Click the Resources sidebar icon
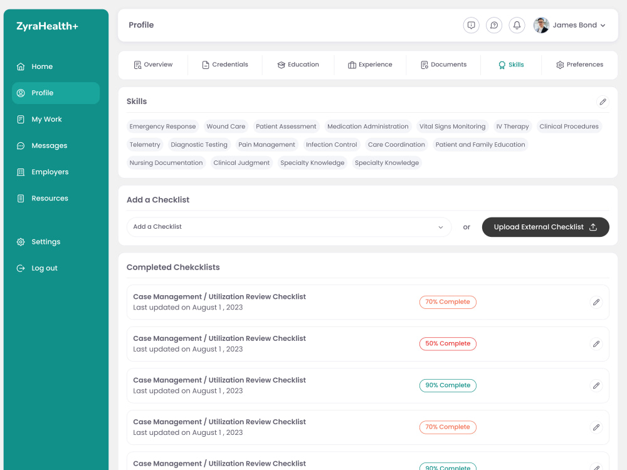Viewport: 627px width, 470px height. point(21,198)
